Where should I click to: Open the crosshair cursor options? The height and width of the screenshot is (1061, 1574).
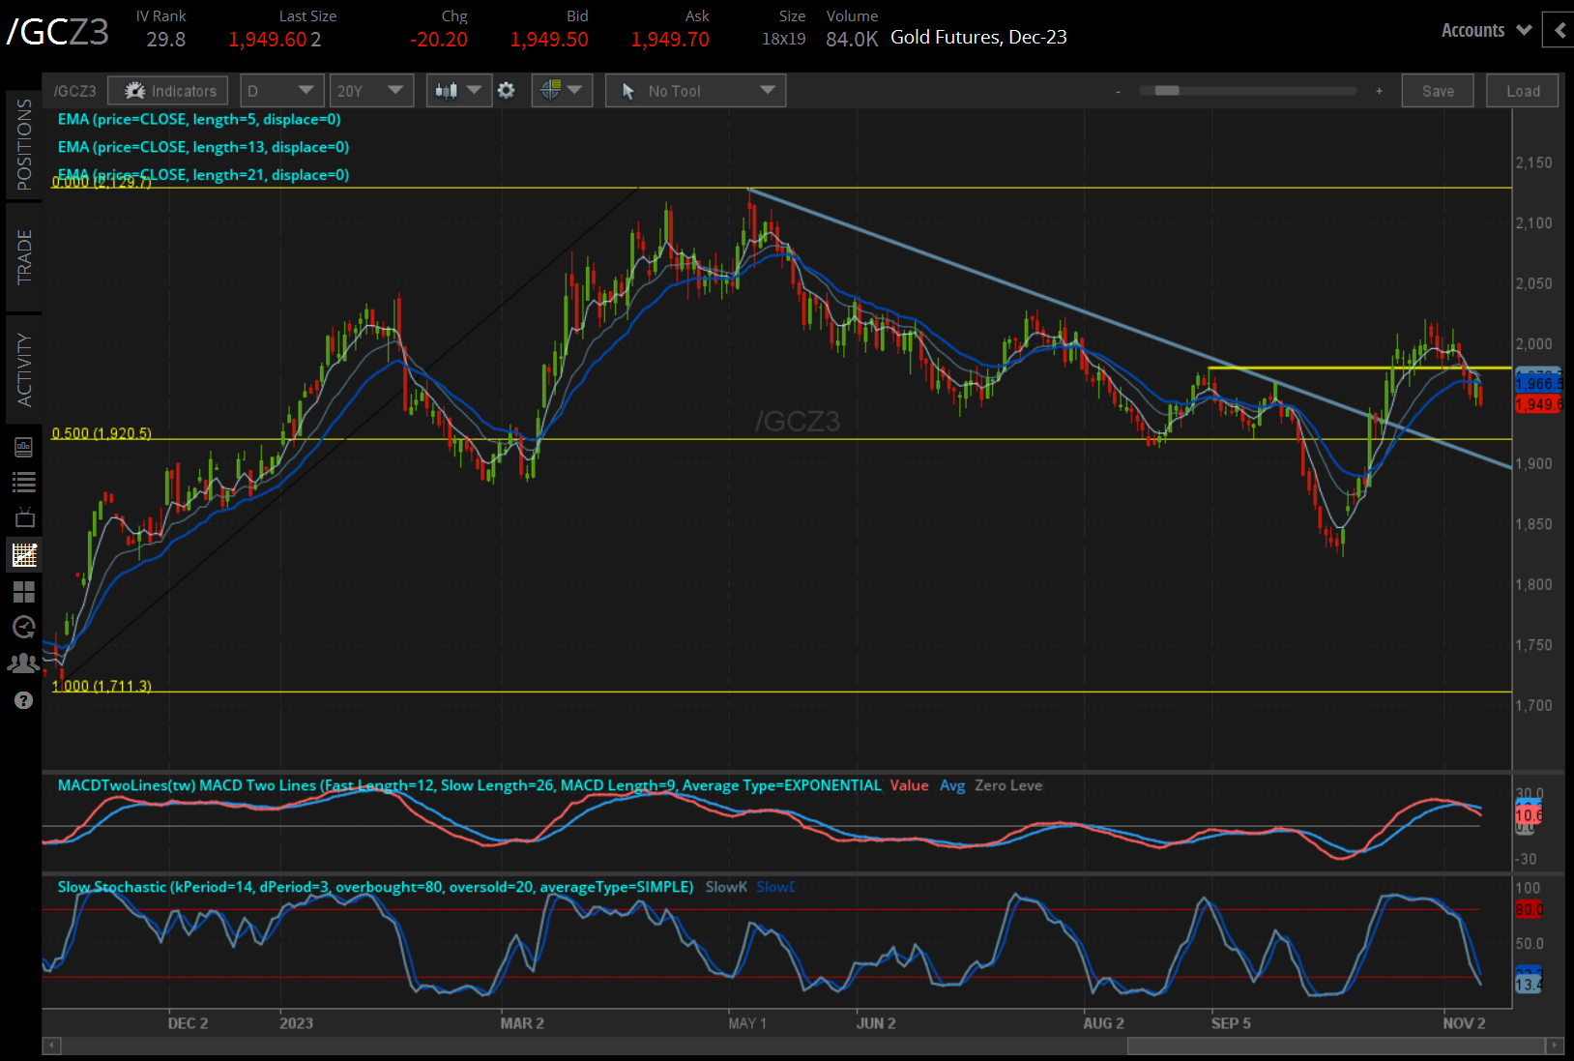561,91
